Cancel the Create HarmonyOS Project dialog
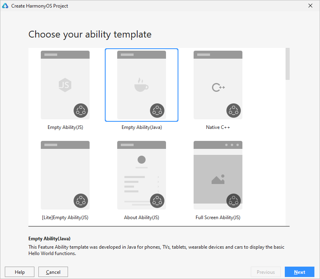The height and width of the screenshot is (279, 320). click(x=53, y=272)
